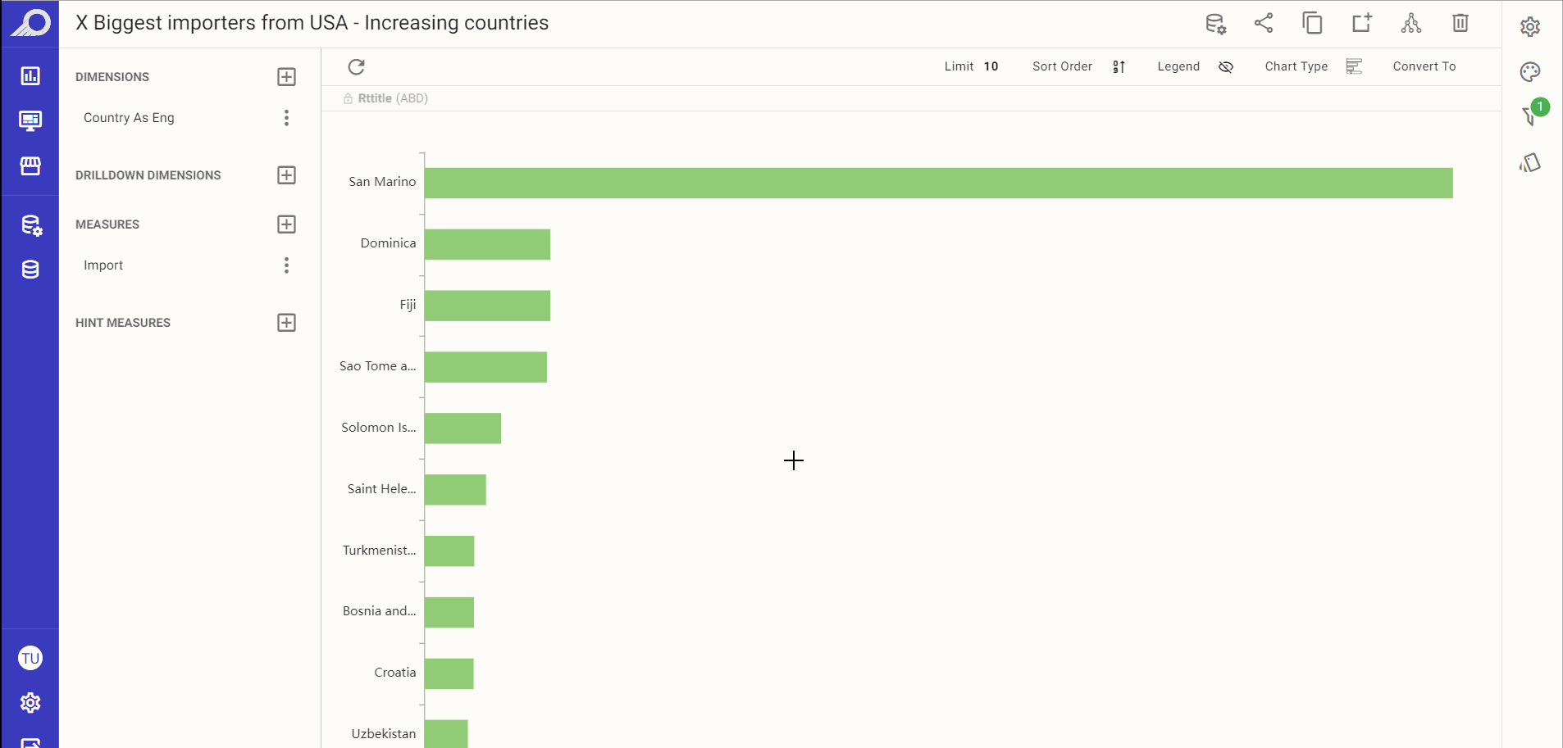
Task: Open the Chart Type selector icon
Action: [x=1354, y=66]
